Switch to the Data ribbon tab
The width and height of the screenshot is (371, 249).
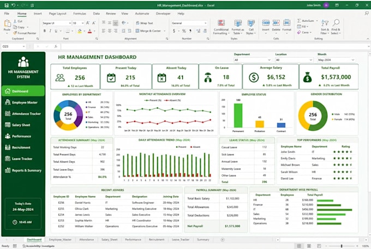(x=97, y=14)
